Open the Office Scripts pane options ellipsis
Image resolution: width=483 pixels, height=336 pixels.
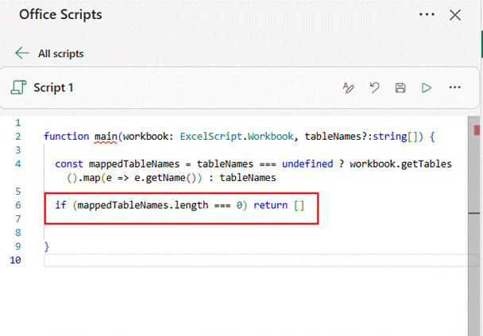click(x=427, y=14)
